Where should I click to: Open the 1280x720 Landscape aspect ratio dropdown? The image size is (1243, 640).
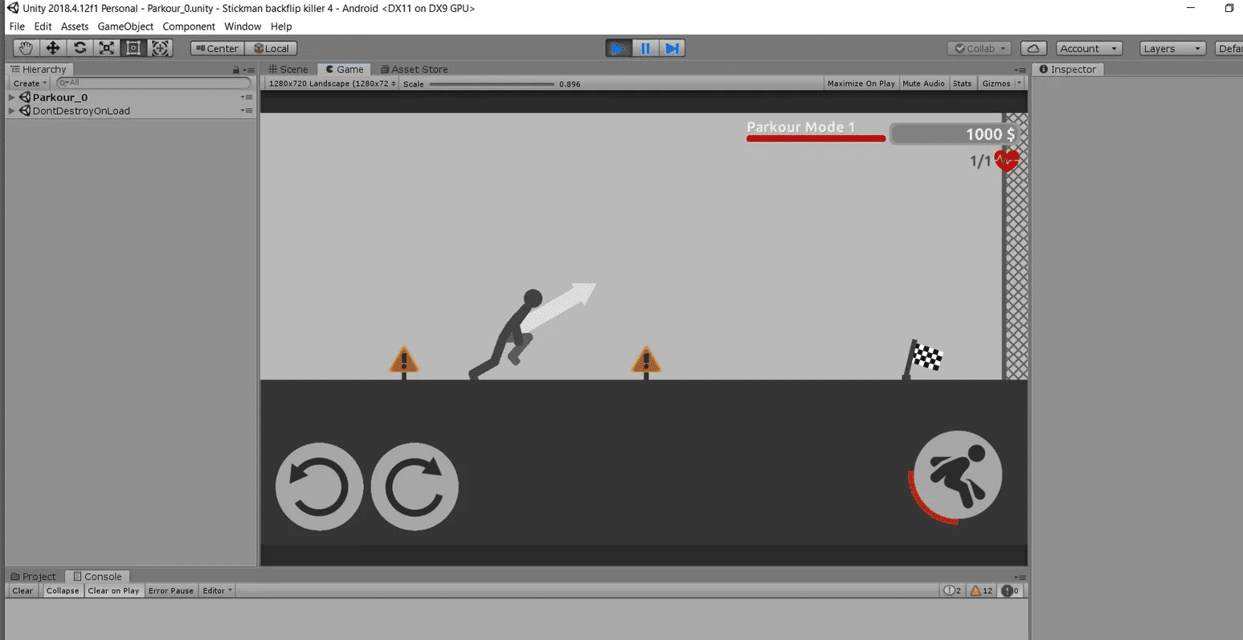[x=330, y=83]
